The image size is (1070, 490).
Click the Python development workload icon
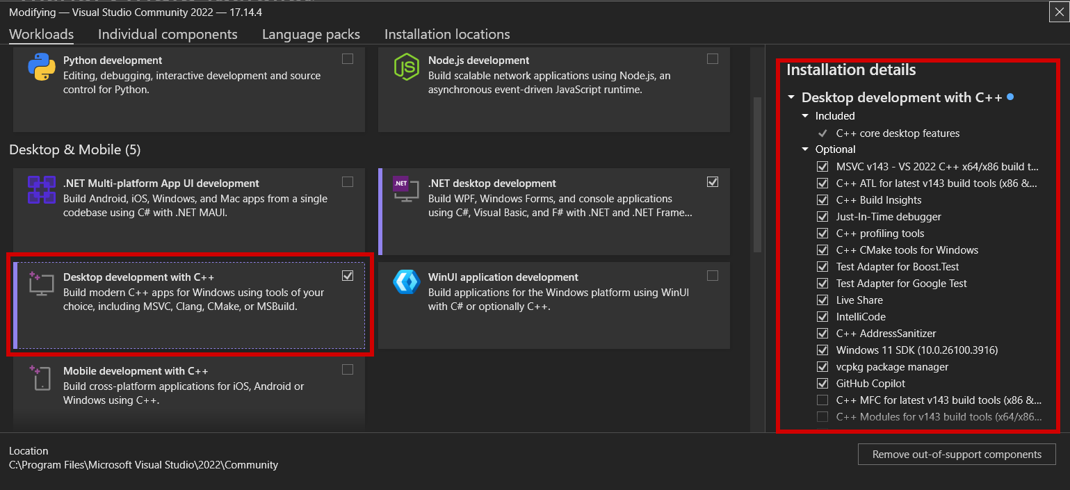pos(41,67)
